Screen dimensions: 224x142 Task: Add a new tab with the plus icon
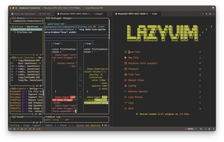203,14
